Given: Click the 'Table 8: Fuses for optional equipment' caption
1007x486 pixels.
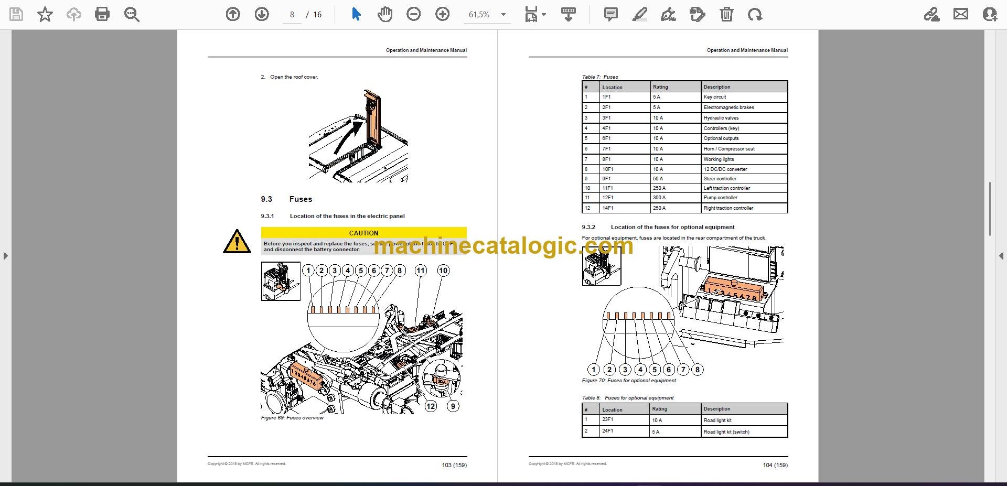Looking at the screenshot, I should 628,398.
